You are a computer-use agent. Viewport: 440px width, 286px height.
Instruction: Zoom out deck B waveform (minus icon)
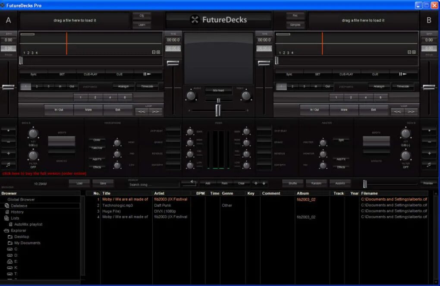(x=409, y=52)
